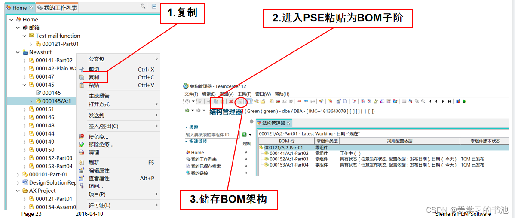Select BOM row 000141/A;1-Part02

pyautogui.click(x=289, y=154)
